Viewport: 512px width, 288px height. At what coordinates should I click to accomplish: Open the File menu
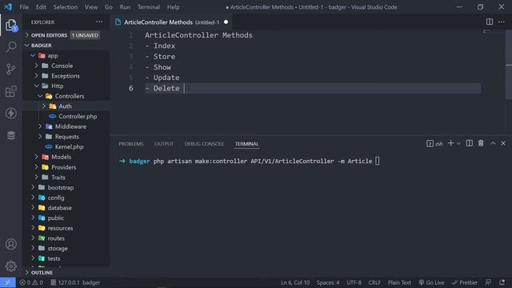tap(24, 7)
